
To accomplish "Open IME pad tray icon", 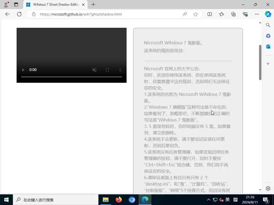I will (x=235, y=200).
